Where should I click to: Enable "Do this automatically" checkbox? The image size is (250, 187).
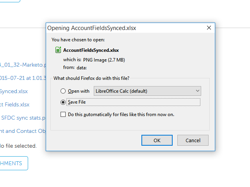tap(63, 115)
